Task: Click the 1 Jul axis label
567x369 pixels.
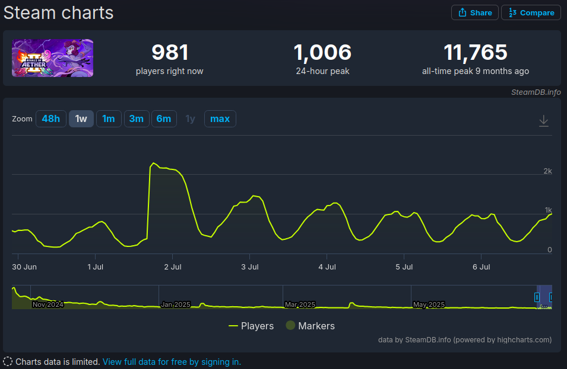Action: pos(96,267)
